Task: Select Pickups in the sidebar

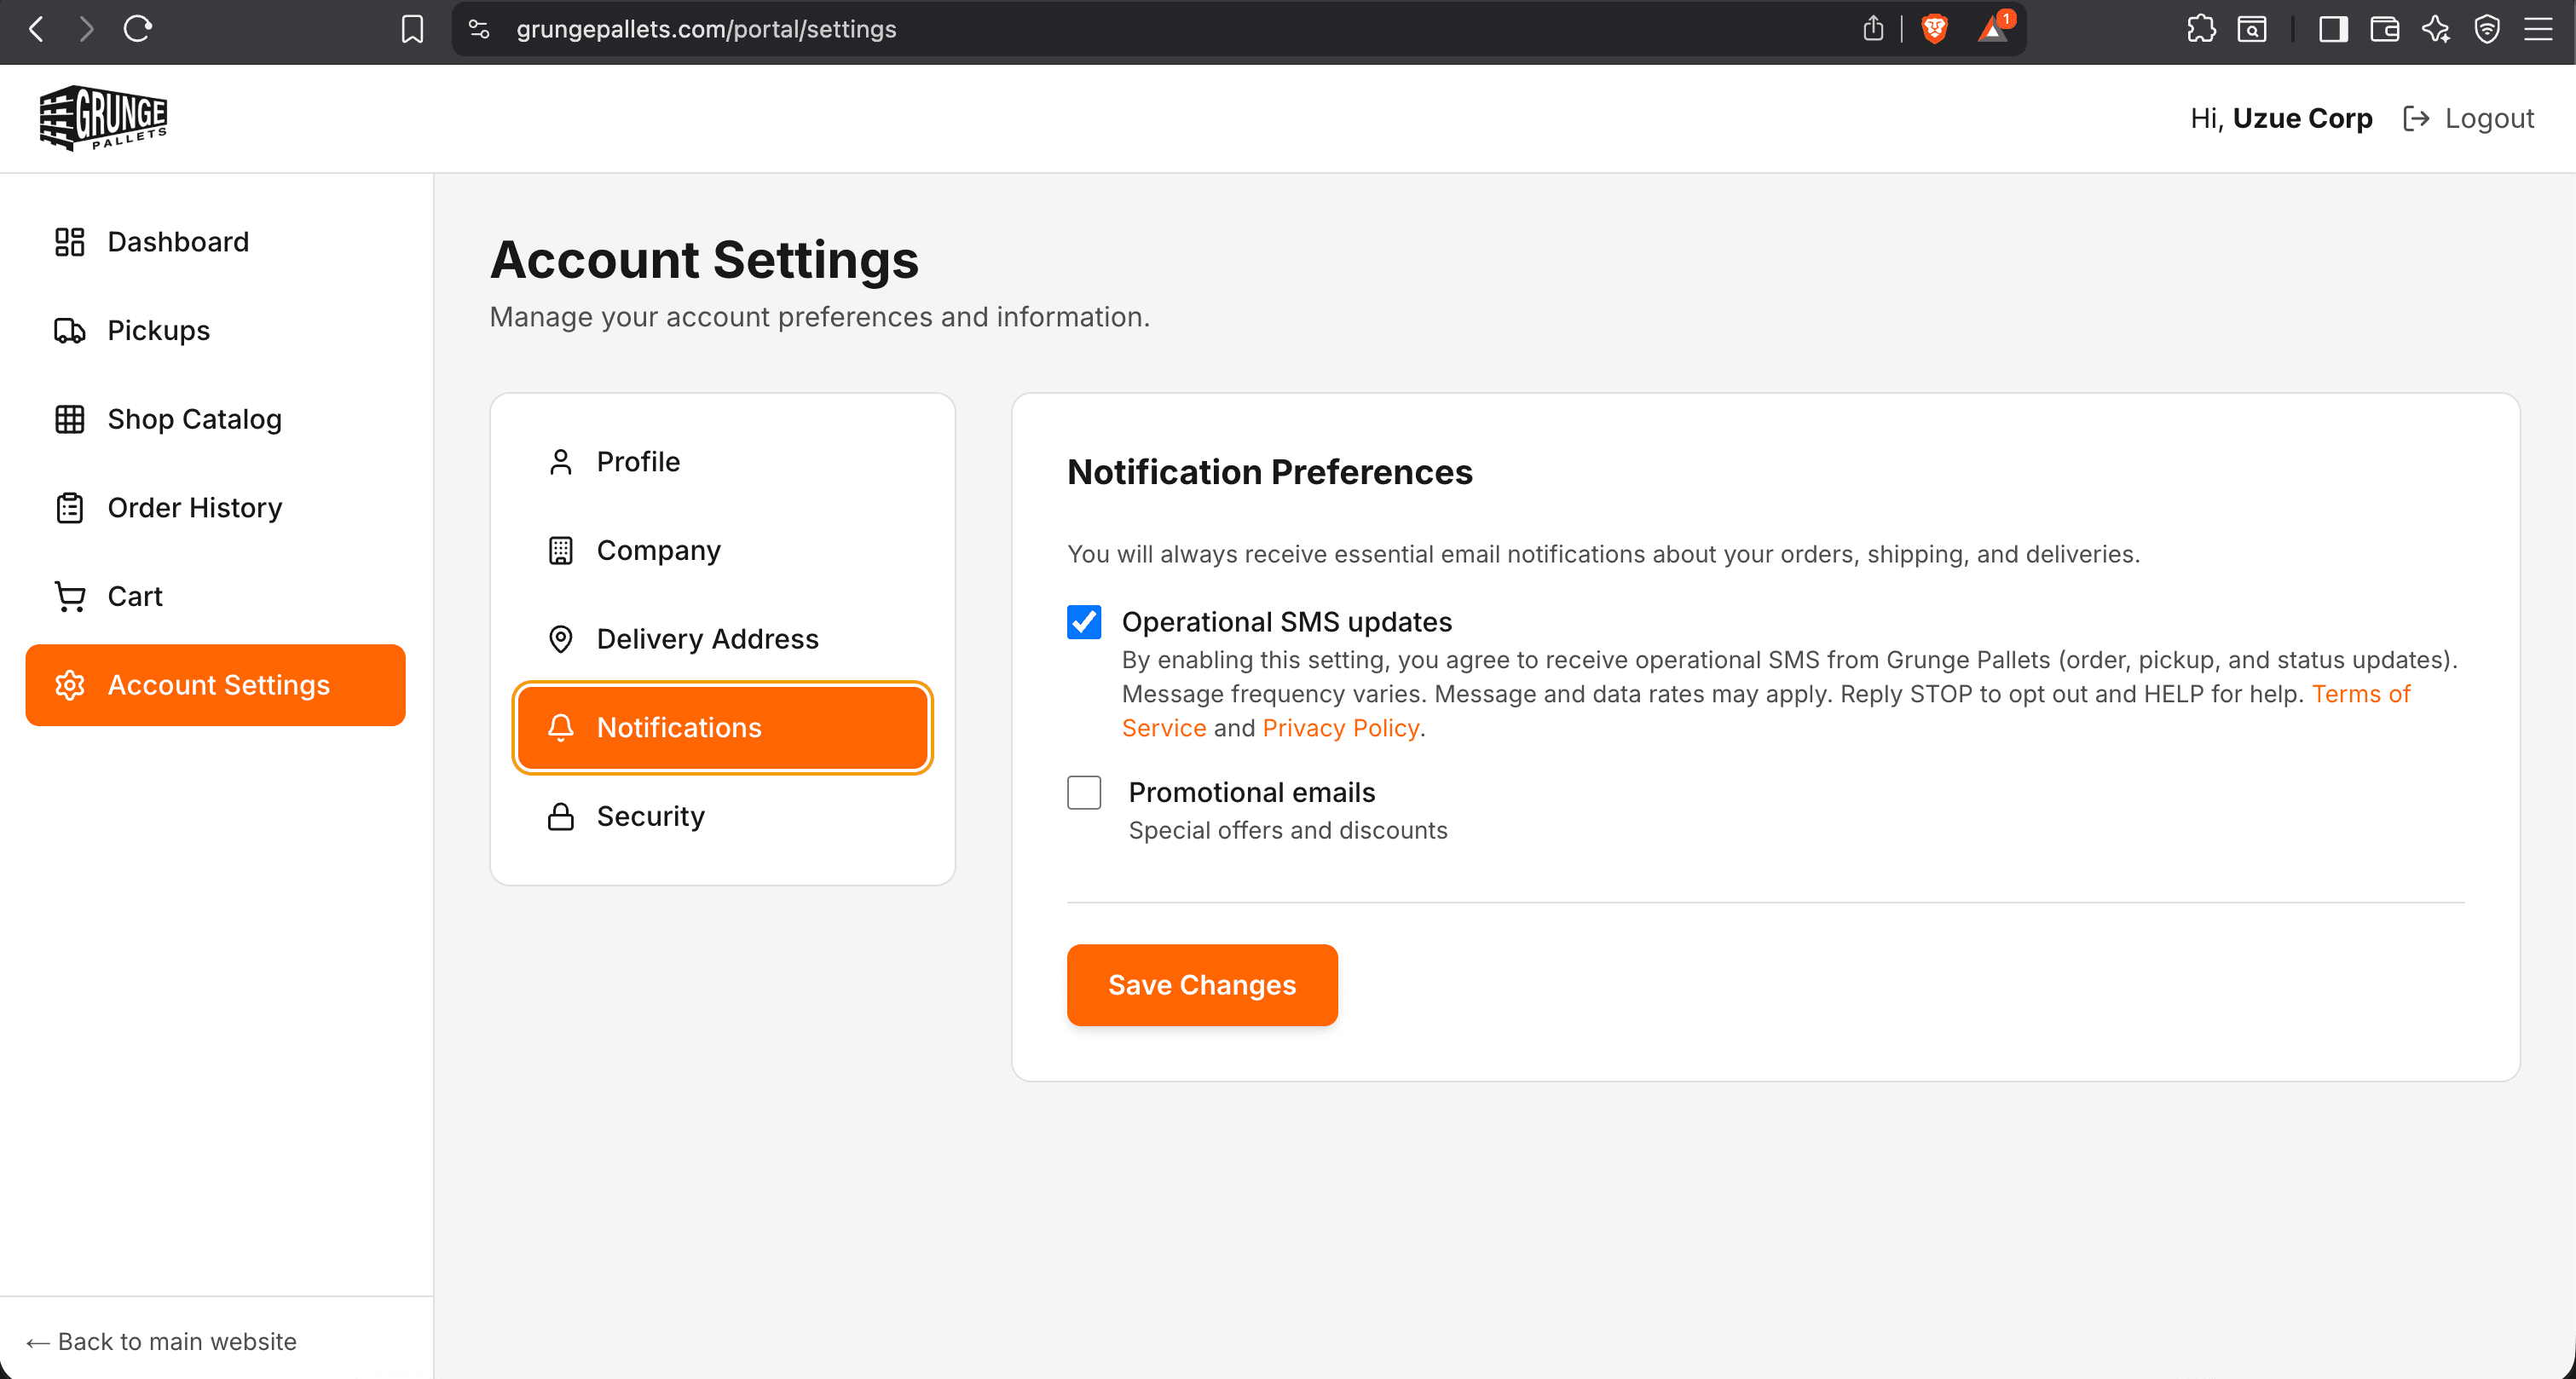Action: pyautogui.click(x=158, y=330)
